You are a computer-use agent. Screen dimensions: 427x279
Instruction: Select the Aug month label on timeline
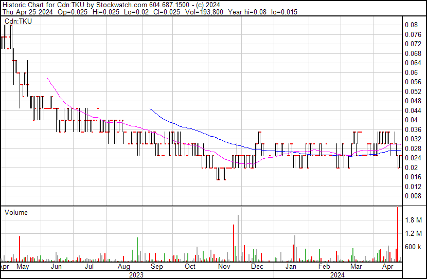click(123, 267)
